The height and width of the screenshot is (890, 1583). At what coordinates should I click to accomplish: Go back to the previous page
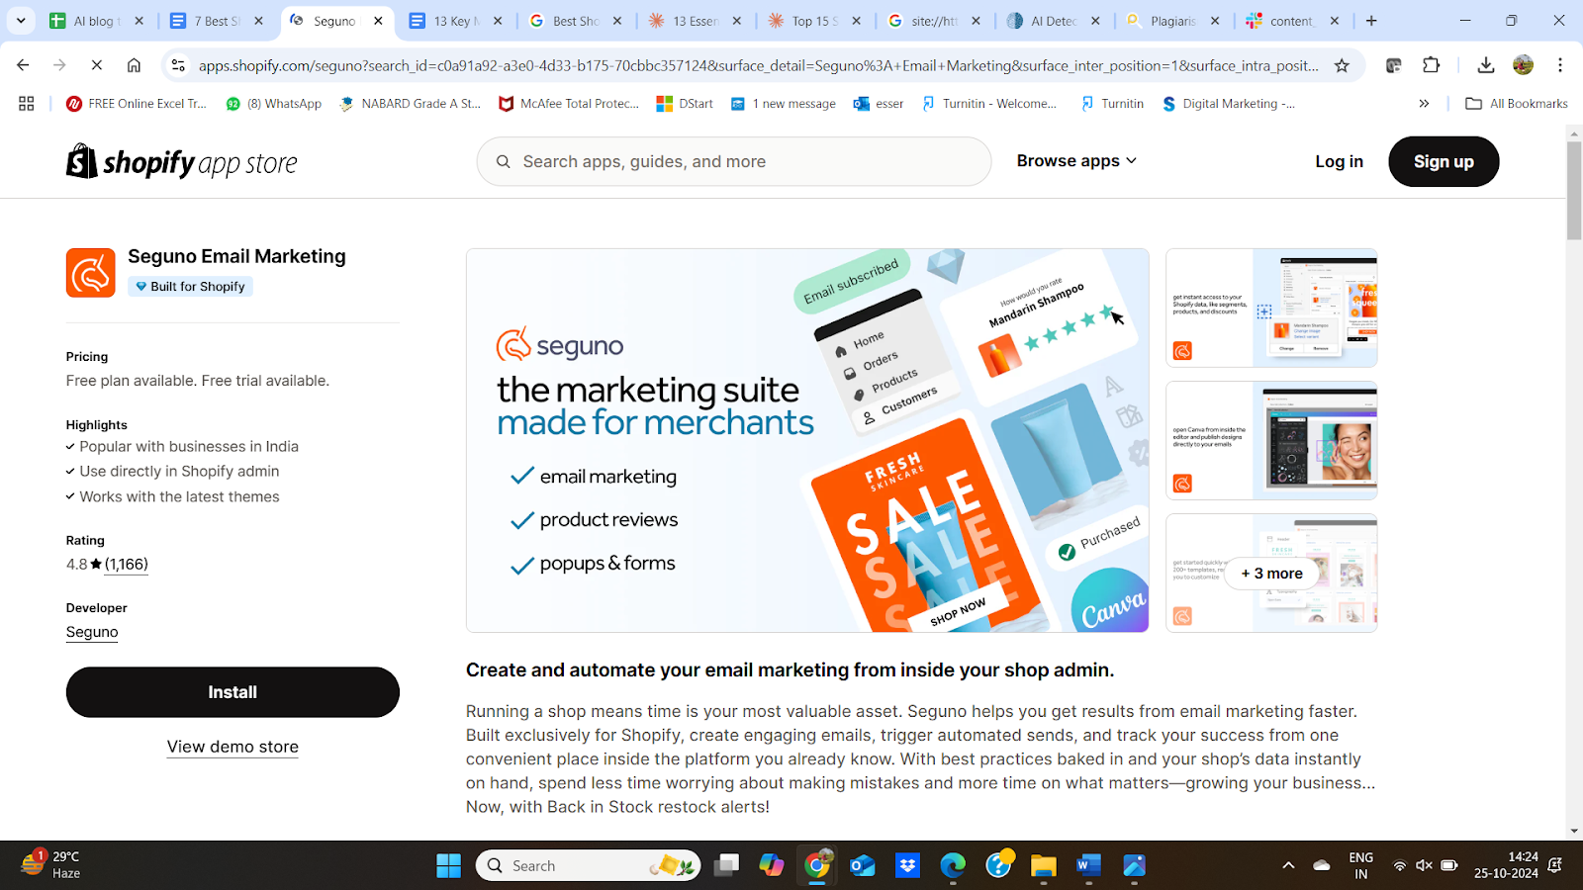23,65
